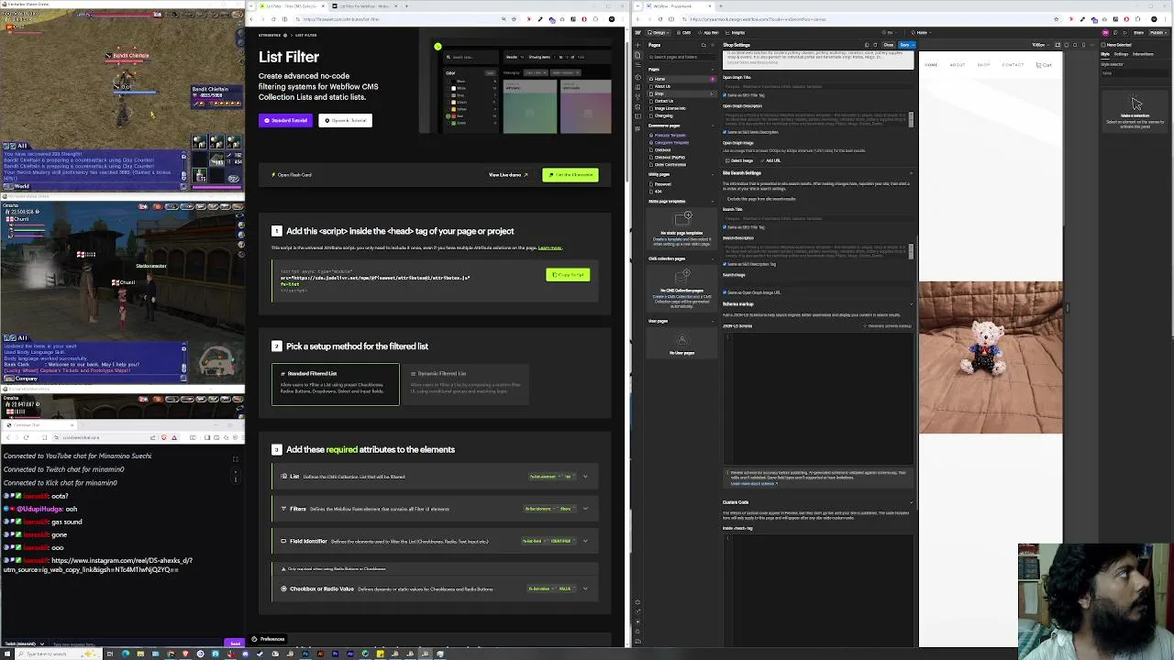Toggle Search Title Same as SEO Title Tag
This screenshot has width=1174, height=660.
[725, 227]
